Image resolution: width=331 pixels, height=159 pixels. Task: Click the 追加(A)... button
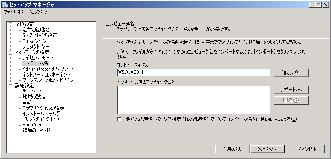[291, 73]
